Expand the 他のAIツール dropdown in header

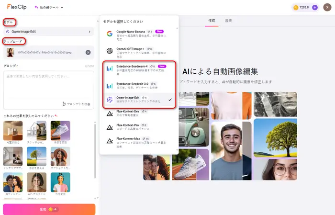49,8
